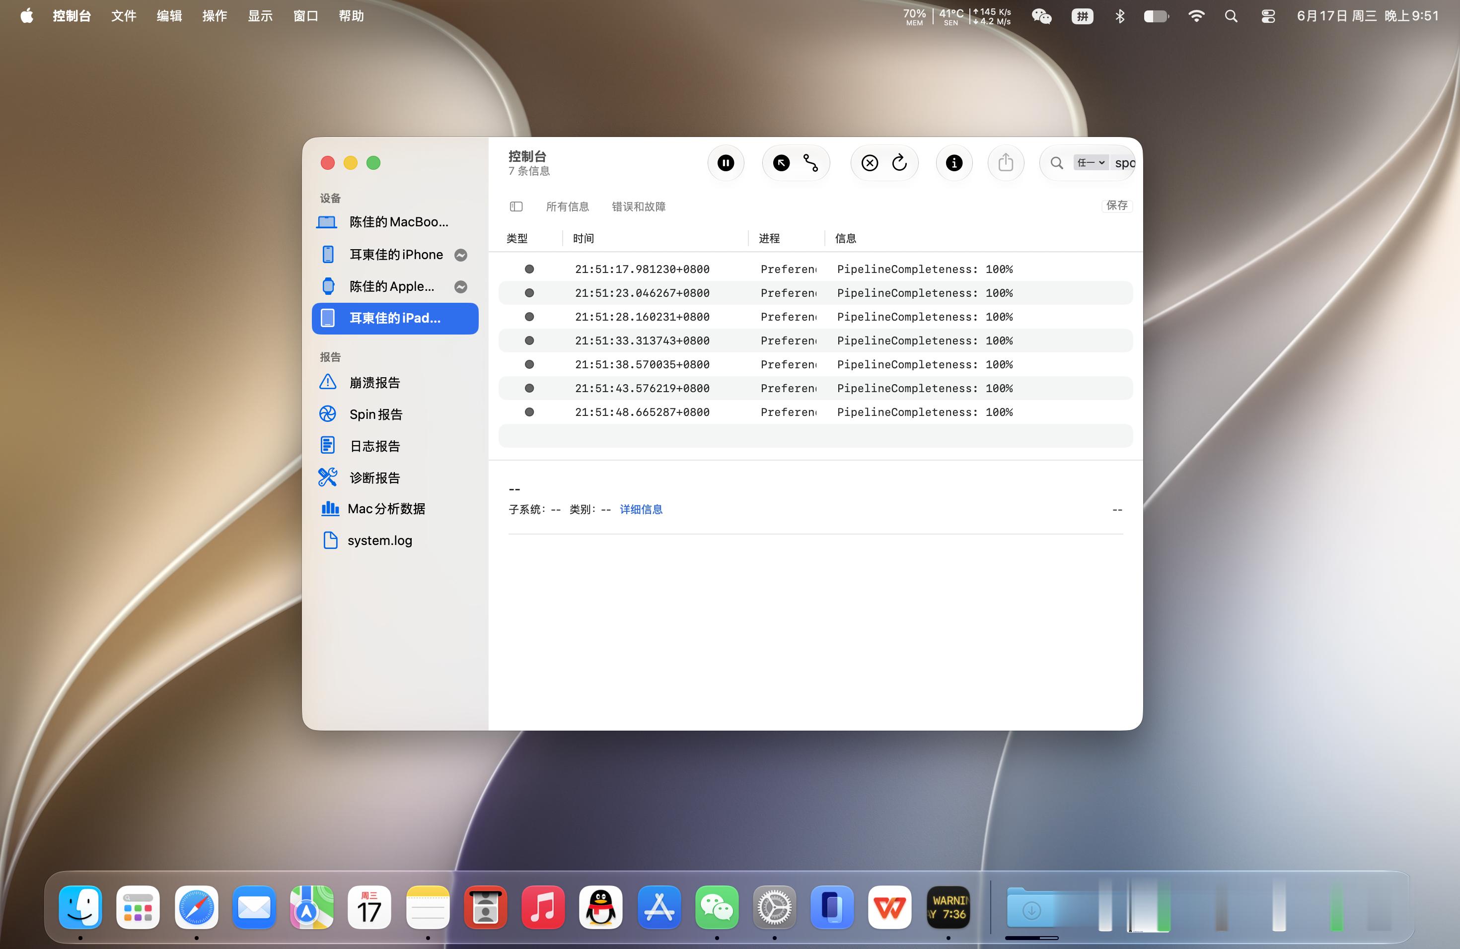The height and width of the screenshot is (949, 1460).
Task: Click the 进程 column header
Action: tap(769, 238)
